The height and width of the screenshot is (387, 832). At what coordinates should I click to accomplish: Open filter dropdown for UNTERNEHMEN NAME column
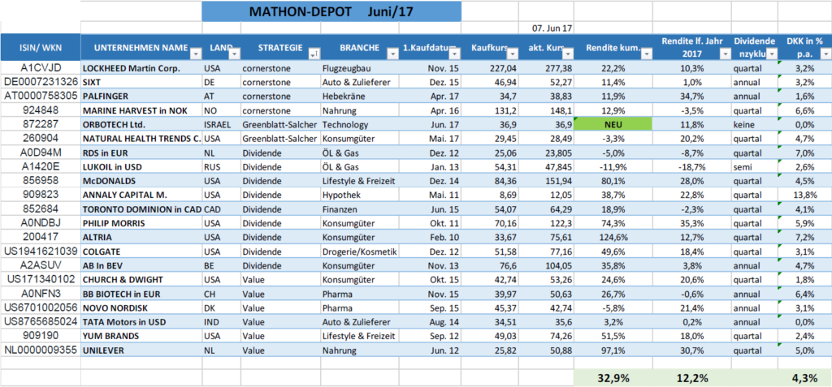pyautogui.click(x=195, y=54)
